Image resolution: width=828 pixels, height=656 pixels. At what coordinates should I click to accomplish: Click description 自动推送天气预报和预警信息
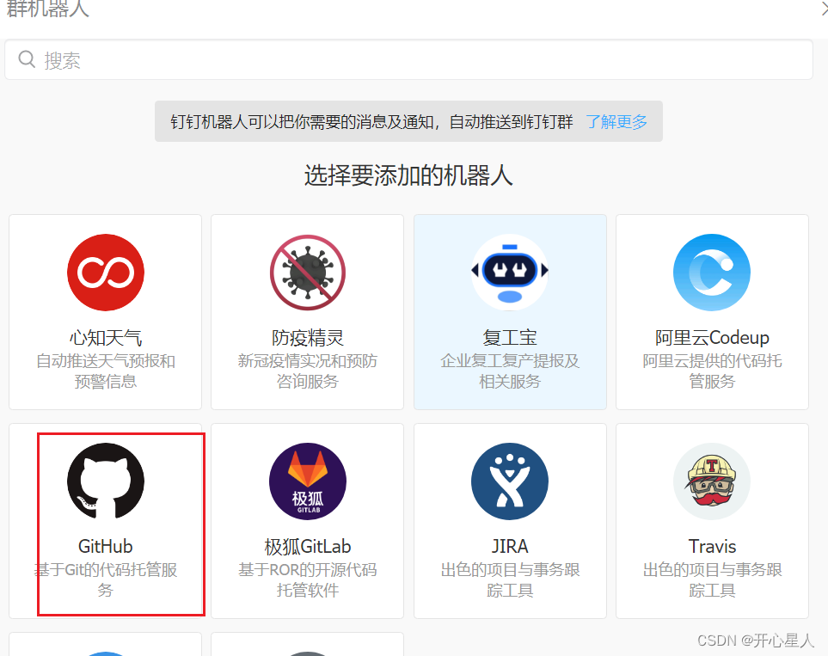click(106, 371)
